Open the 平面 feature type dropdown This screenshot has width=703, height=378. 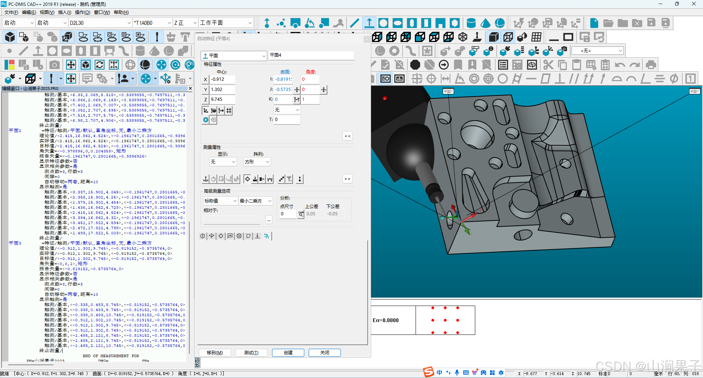tap(234, 56)
